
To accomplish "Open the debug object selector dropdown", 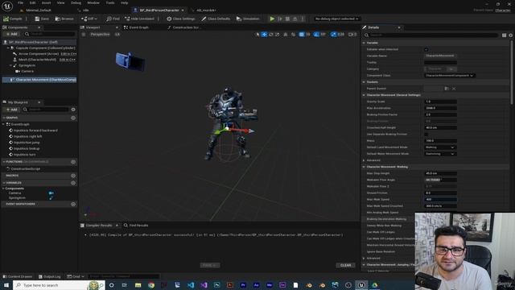I will pos(336,19).
